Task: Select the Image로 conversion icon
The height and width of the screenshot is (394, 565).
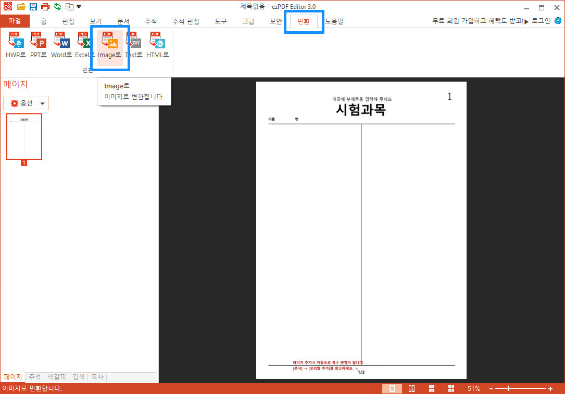Action: pyautogui.click(x=109, y=44)
